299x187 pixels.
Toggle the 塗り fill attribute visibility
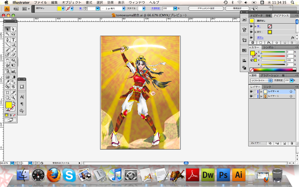tap(252, 32)
